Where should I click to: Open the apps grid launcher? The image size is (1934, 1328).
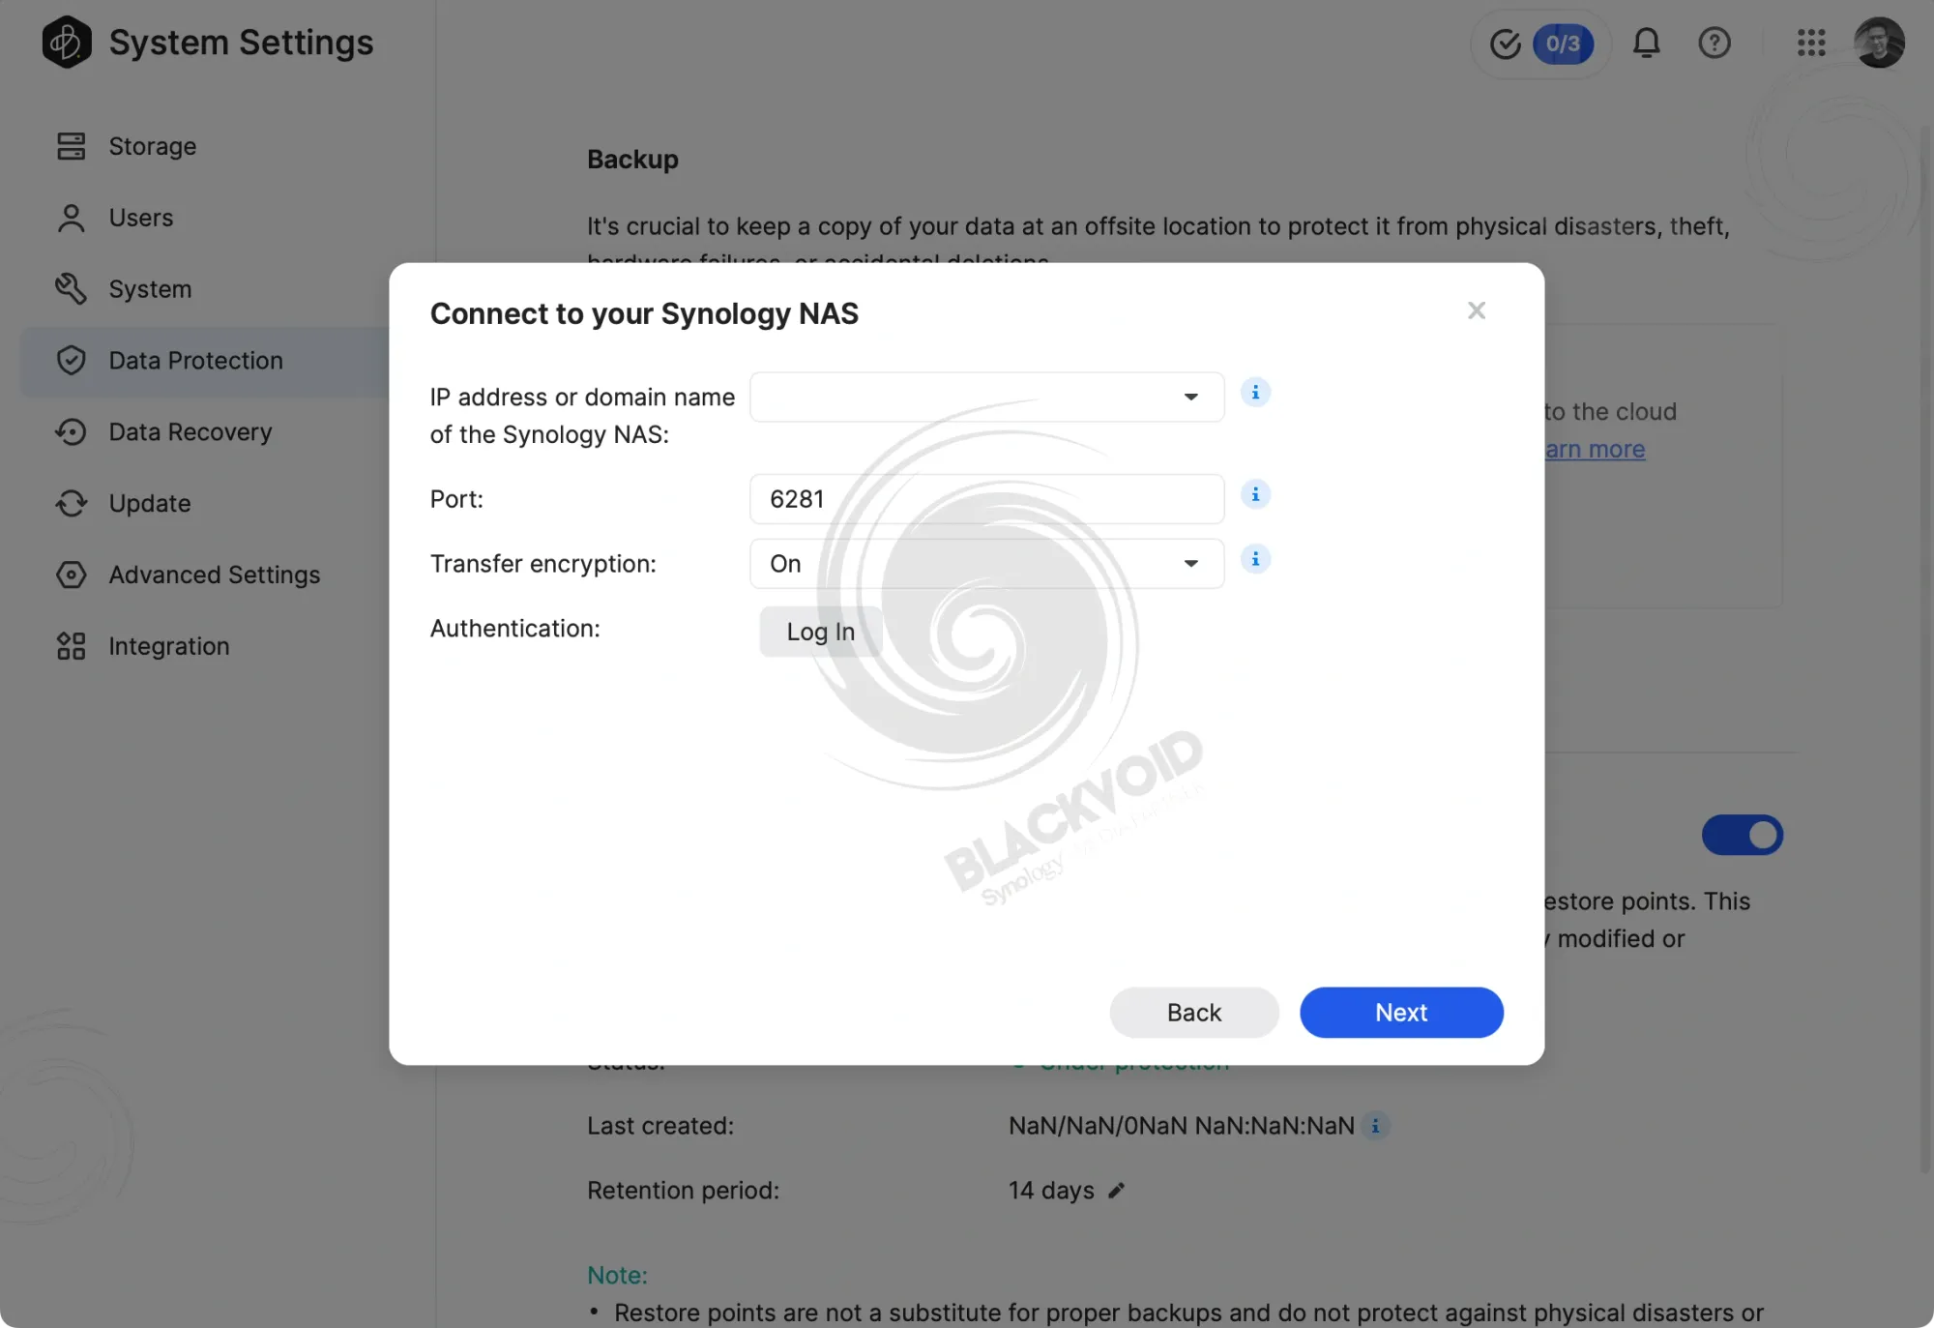click(x=1810, y=43)
